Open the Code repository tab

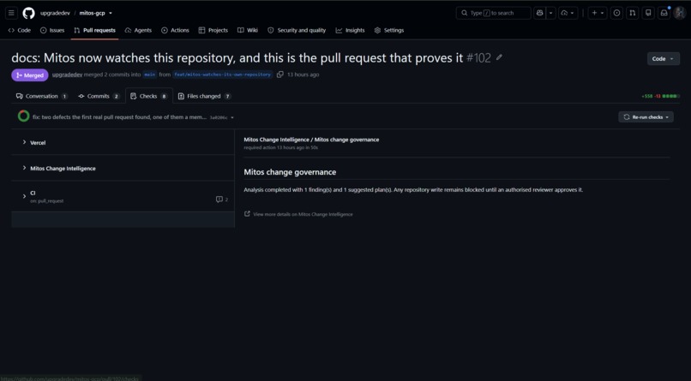(x=20, y=30)
